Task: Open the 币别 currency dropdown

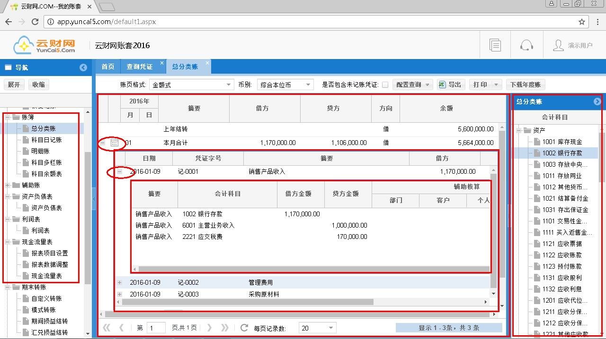Action: 285,85
